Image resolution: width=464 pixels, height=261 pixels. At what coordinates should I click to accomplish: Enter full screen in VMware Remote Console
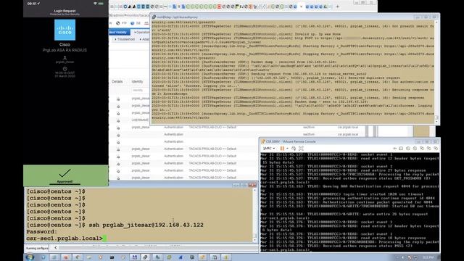(x=302, y=148)
